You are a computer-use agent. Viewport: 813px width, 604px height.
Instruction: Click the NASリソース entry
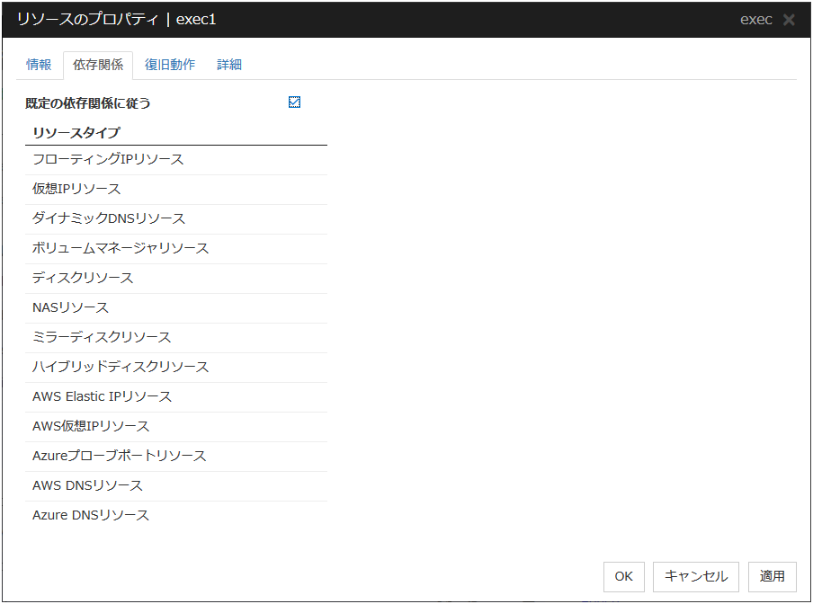tap(70, 307)
